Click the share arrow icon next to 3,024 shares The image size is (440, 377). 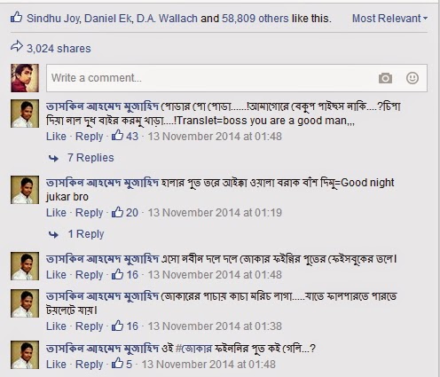tap(17, 47)
